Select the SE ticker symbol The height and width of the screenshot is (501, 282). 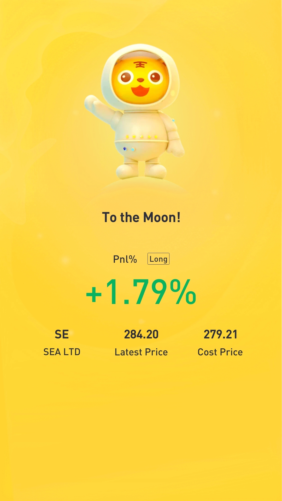click(62, 335)
